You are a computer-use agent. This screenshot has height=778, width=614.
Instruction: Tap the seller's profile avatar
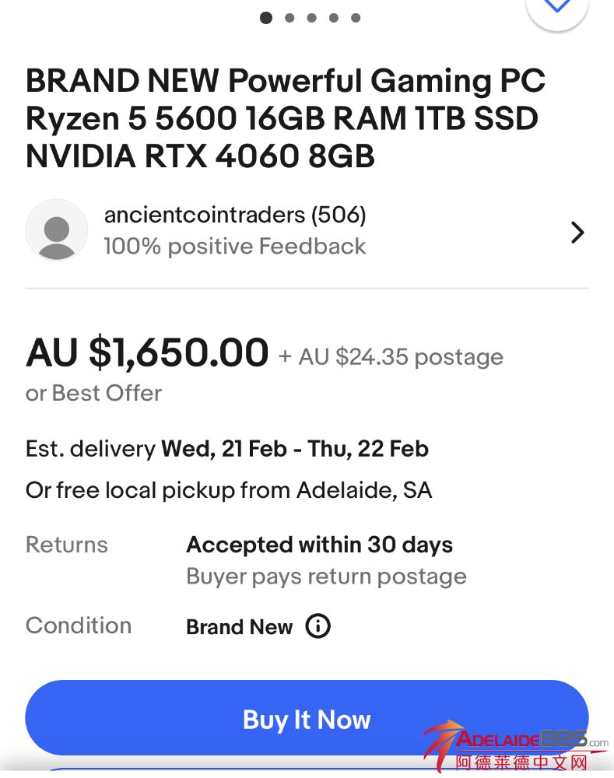click(56, 230)
